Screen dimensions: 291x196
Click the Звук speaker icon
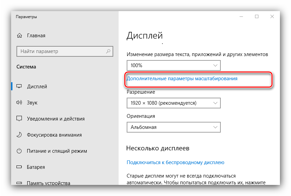[19, 103]
